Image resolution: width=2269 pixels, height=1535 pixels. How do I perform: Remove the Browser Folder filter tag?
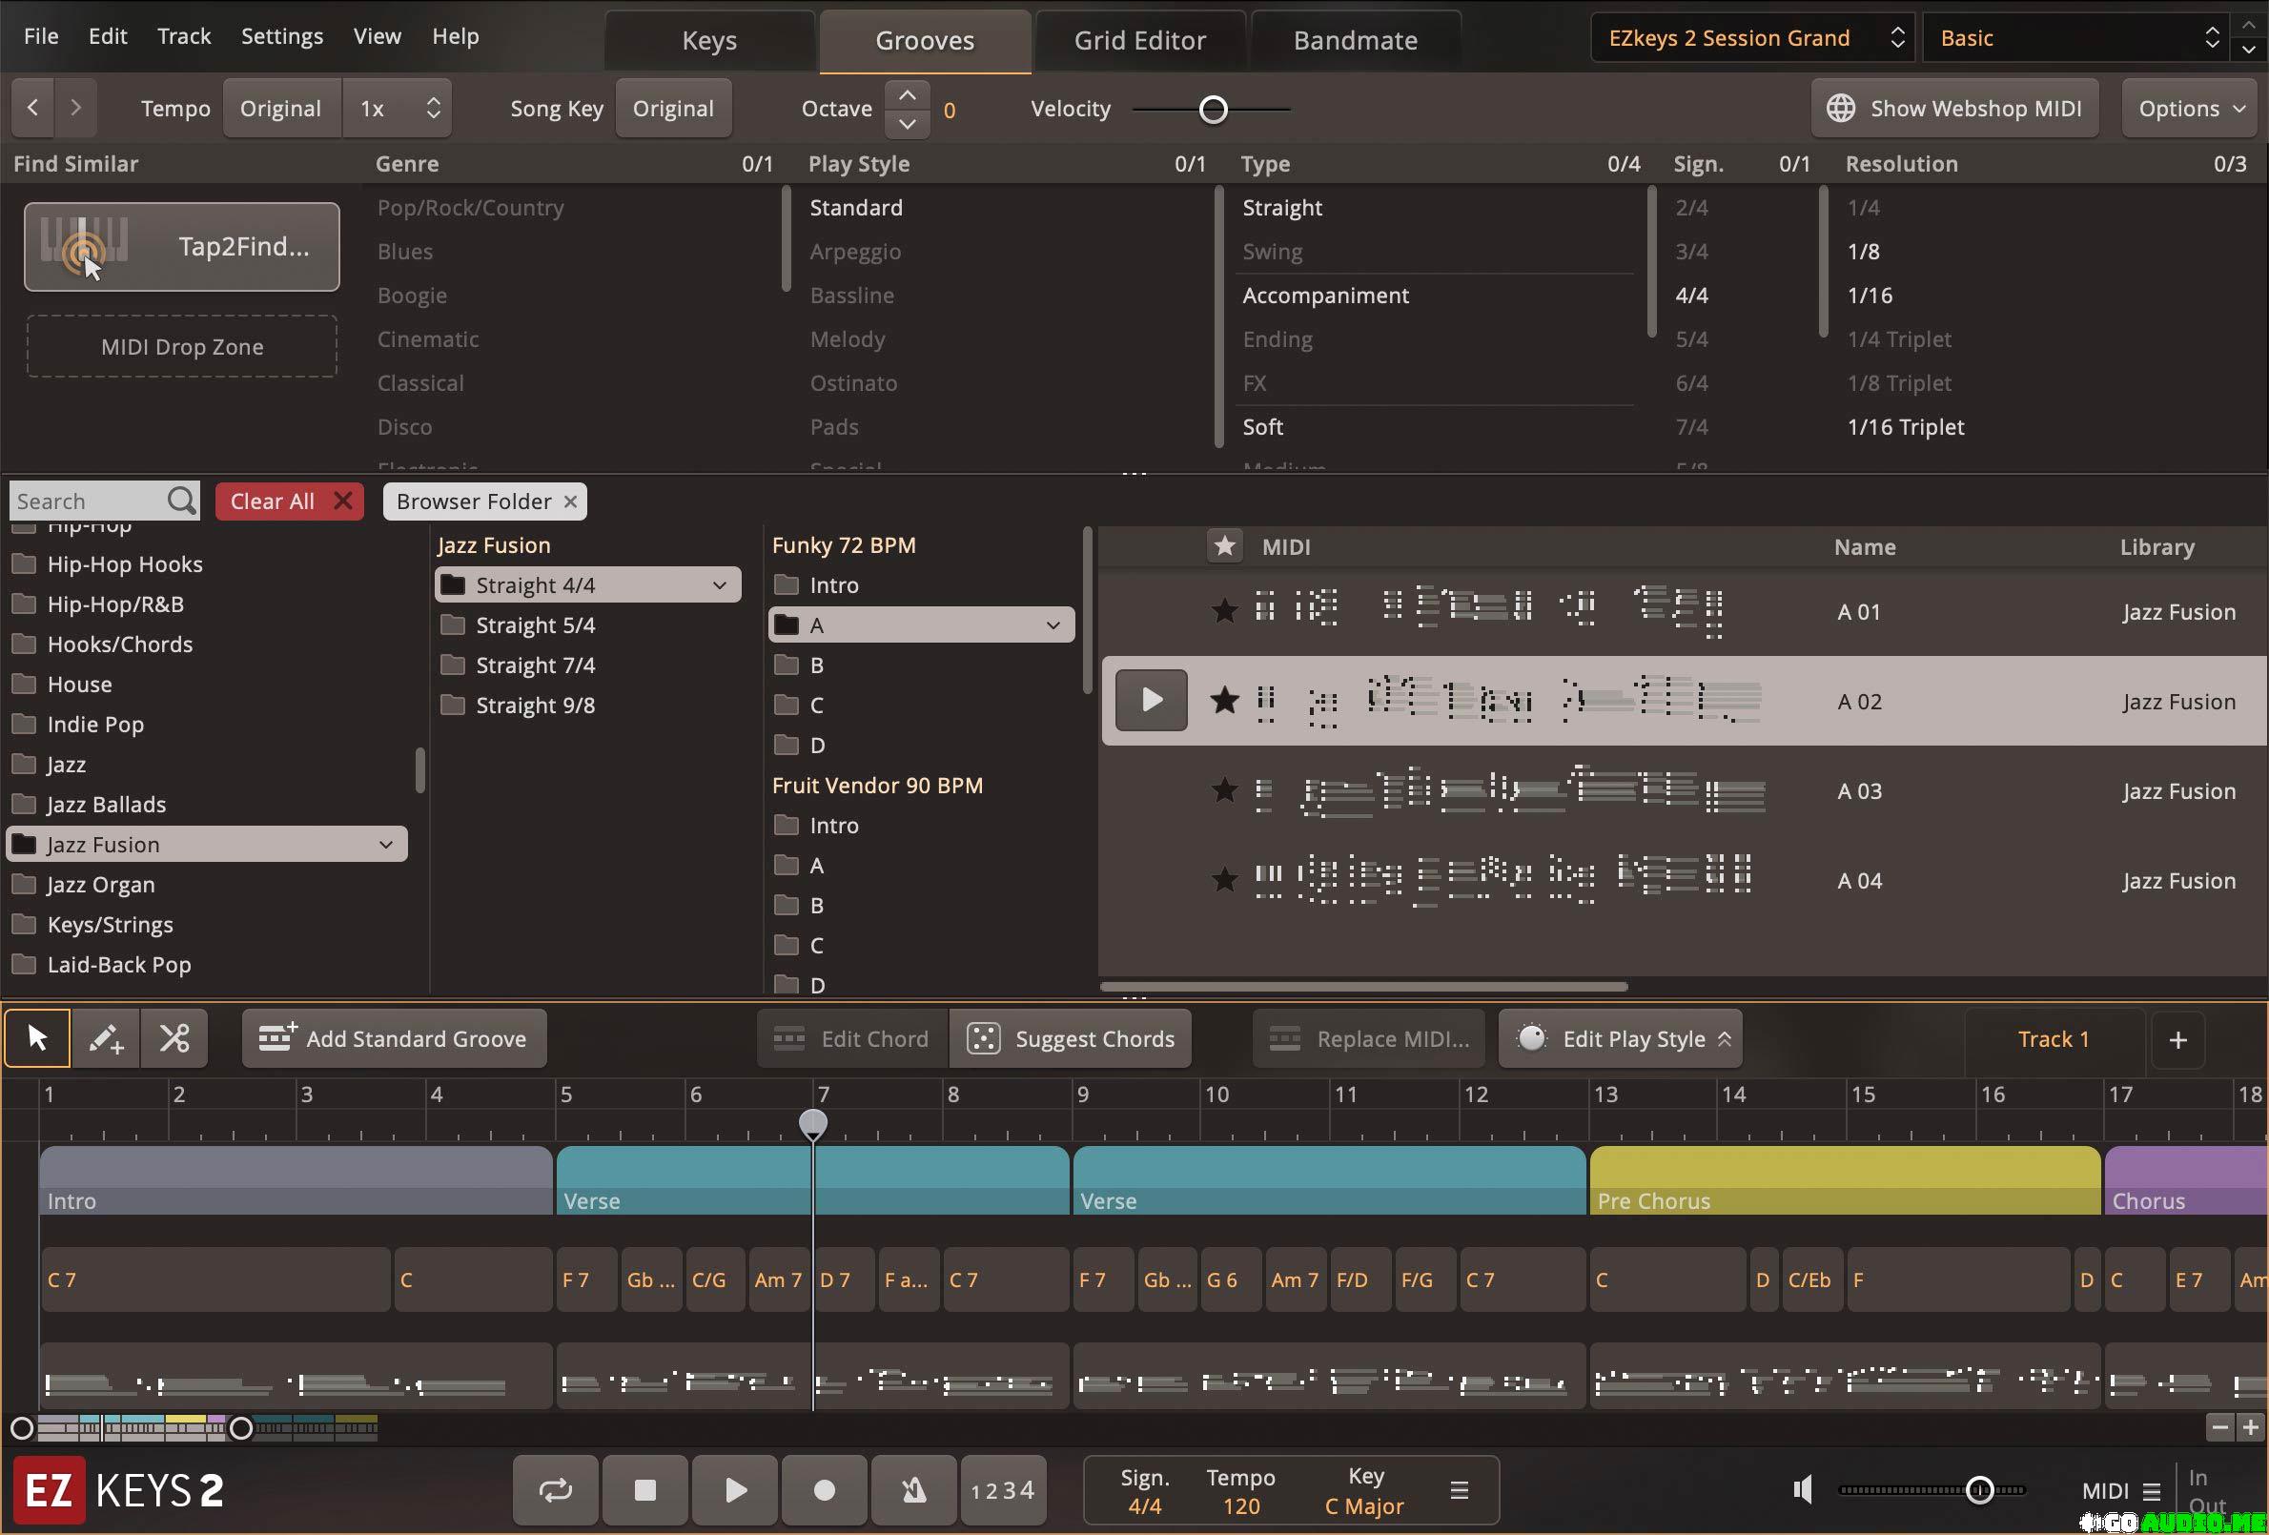click(570, 501)
